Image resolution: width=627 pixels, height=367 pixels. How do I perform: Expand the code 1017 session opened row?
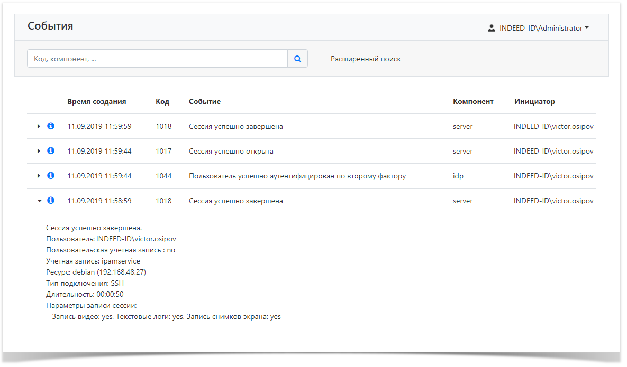click(39, 151)
